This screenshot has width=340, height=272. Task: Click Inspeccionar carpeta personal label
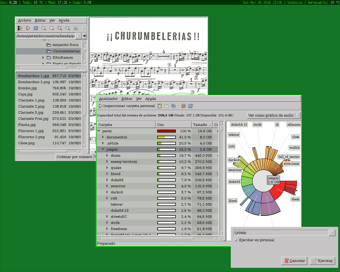coord(129,106)
